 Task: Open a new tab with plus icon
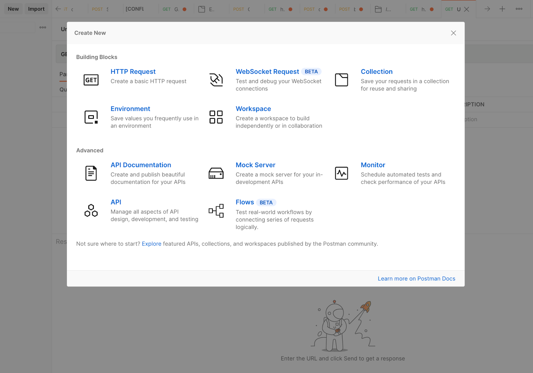coord(502,9)
